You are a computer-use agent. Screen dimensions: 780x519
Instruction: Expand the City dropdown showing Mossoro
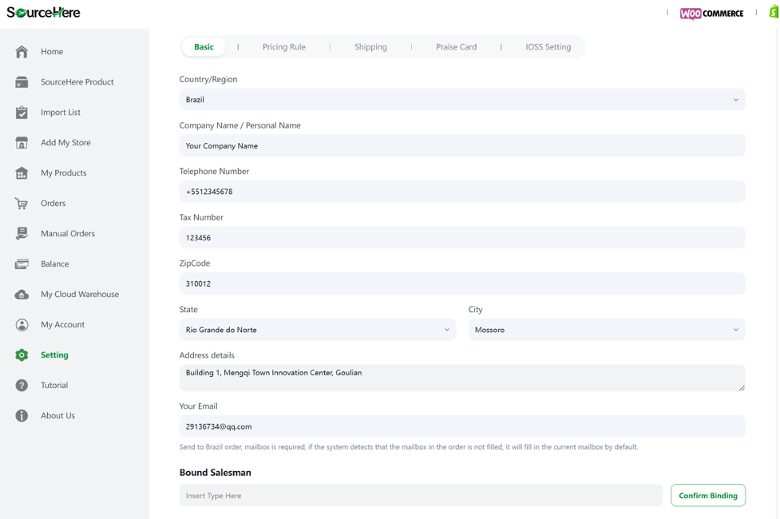(x=607, y=330)
